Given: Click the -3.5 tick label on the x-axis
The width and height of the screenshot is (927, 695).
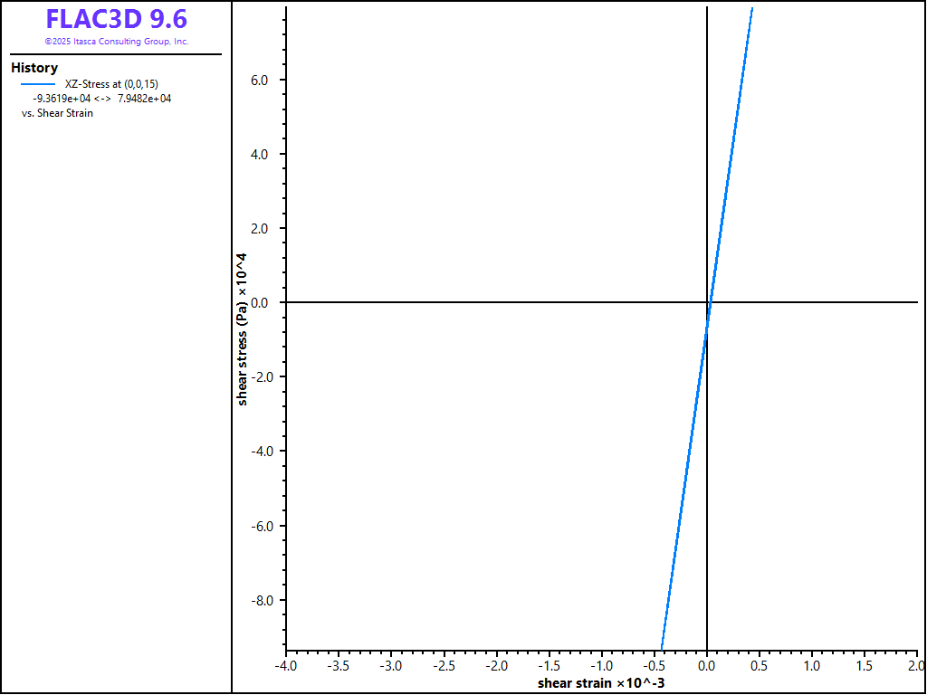Looking at the screenshot, I should pos(339,666).
